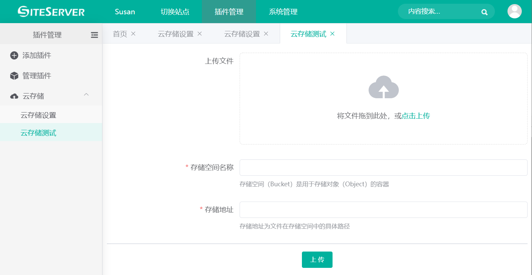
Task: Select 云存储测试 in the sidebar submenu
Action: tap(38, 133)
